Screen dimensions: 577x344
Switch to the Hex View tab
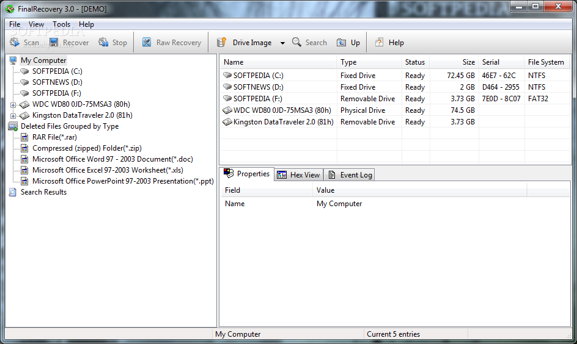pos(298,175)
